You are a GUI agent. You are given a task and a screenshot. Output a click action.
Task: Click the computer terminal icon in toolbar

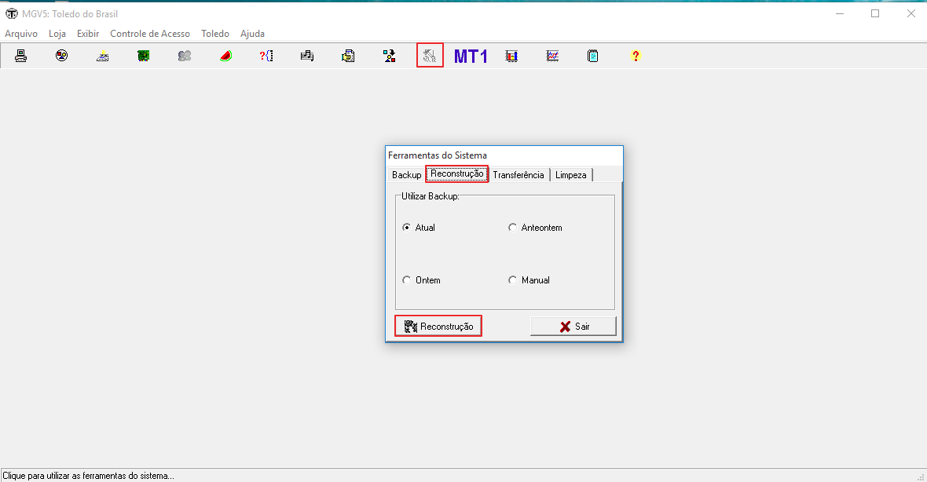click(x=21, y=56)
